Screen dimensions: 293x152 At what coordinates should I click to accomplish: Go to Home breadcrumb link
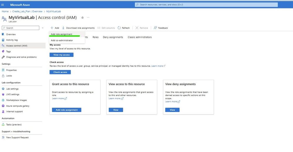5,11
